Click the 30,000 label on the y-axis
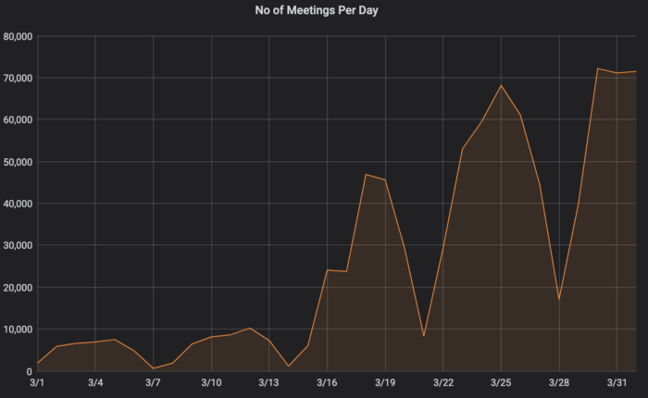 point(18,245)
